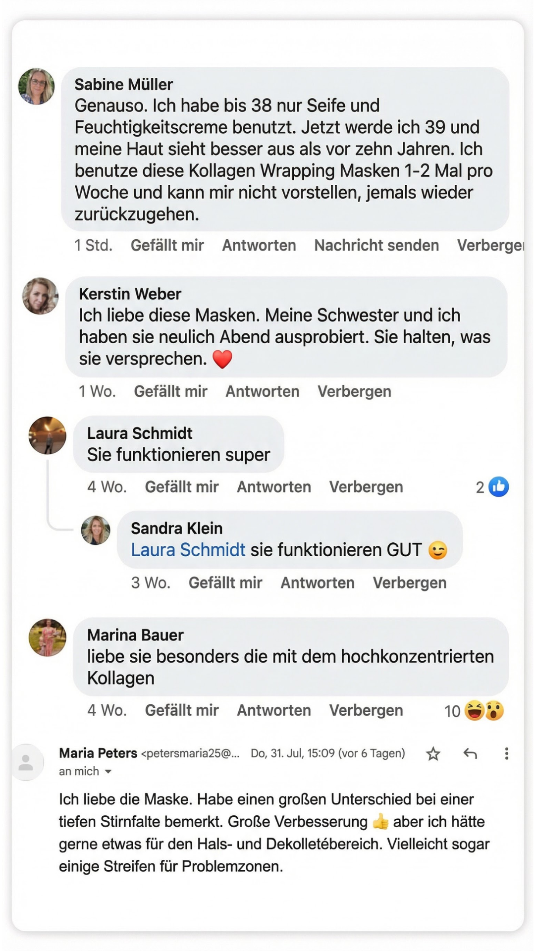Like Sabine Müller's comment

167,245
